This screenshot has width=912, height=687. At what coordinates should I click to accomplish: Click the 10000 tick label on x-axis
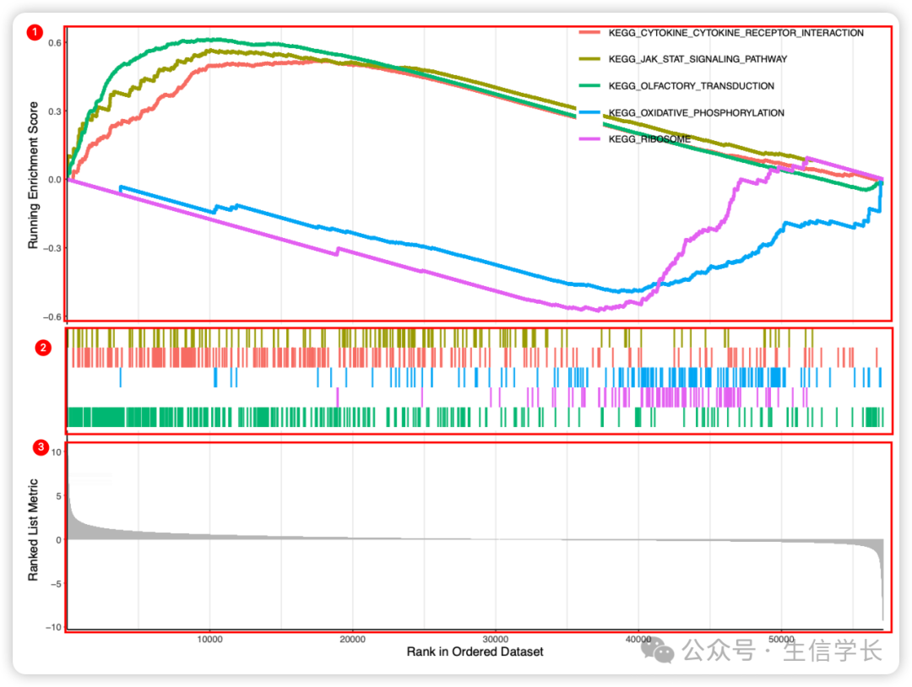coord(209,639)
